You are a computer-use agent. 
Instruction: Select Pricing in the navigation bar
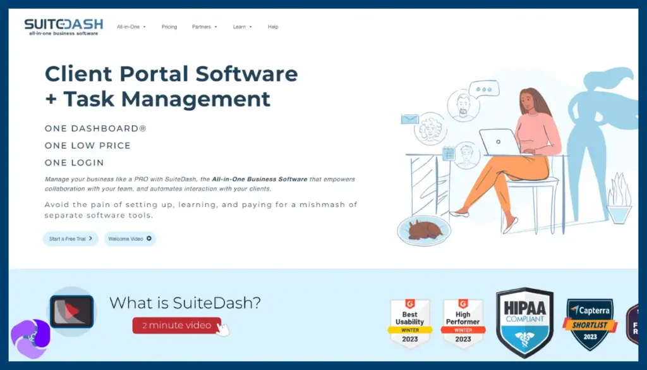pyautogui.click(x=169, y=27)
